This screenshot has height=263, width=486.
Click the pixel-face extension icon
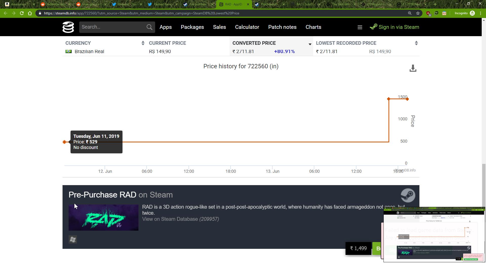[444, 13]
